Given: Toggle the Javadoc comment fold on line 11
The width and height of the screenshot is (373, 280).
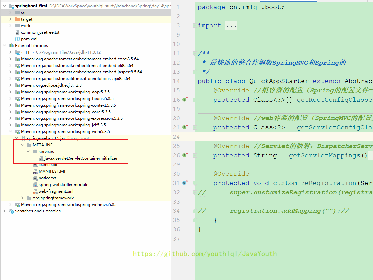Looking at the screenshot, I should point(194,53).
